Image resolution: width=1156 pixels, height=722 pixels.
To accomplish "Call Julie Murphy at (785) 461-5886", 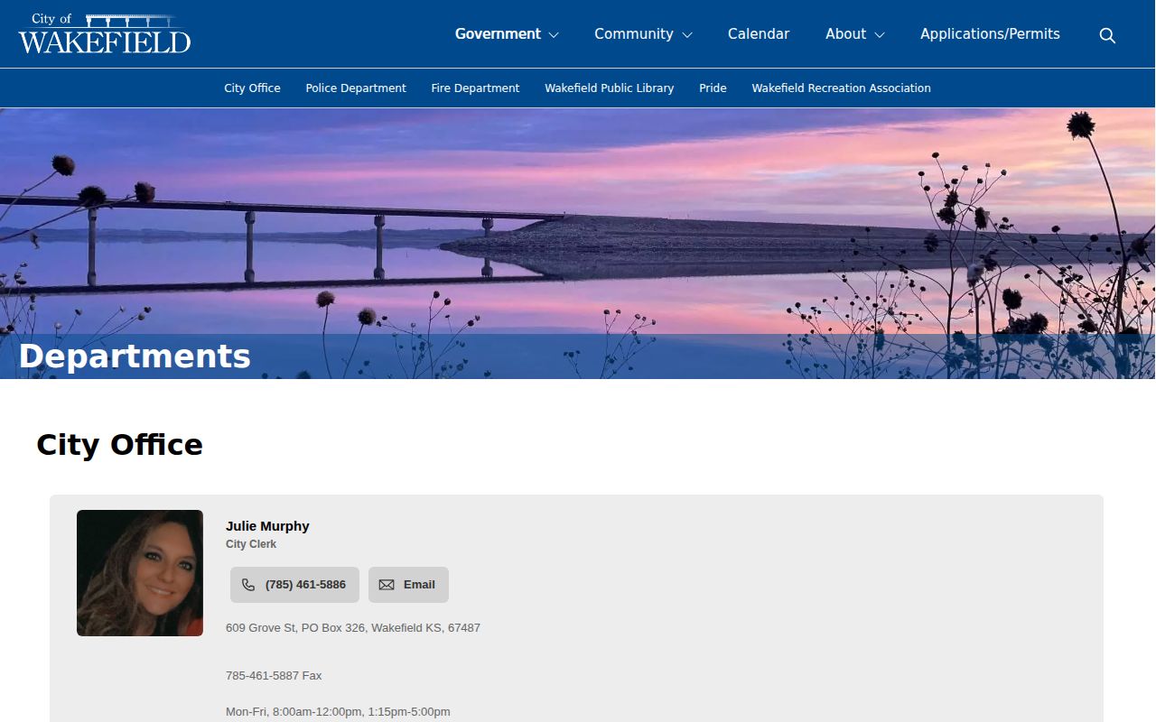I will (294, 585).
